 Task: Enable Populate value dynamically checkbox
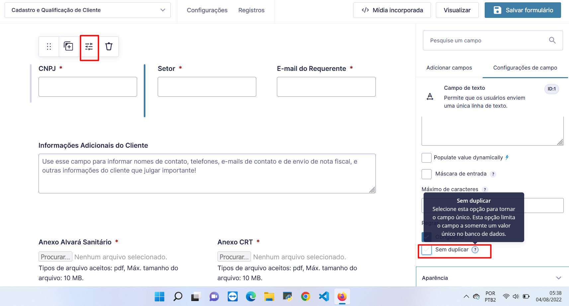(x=427, y=158)
